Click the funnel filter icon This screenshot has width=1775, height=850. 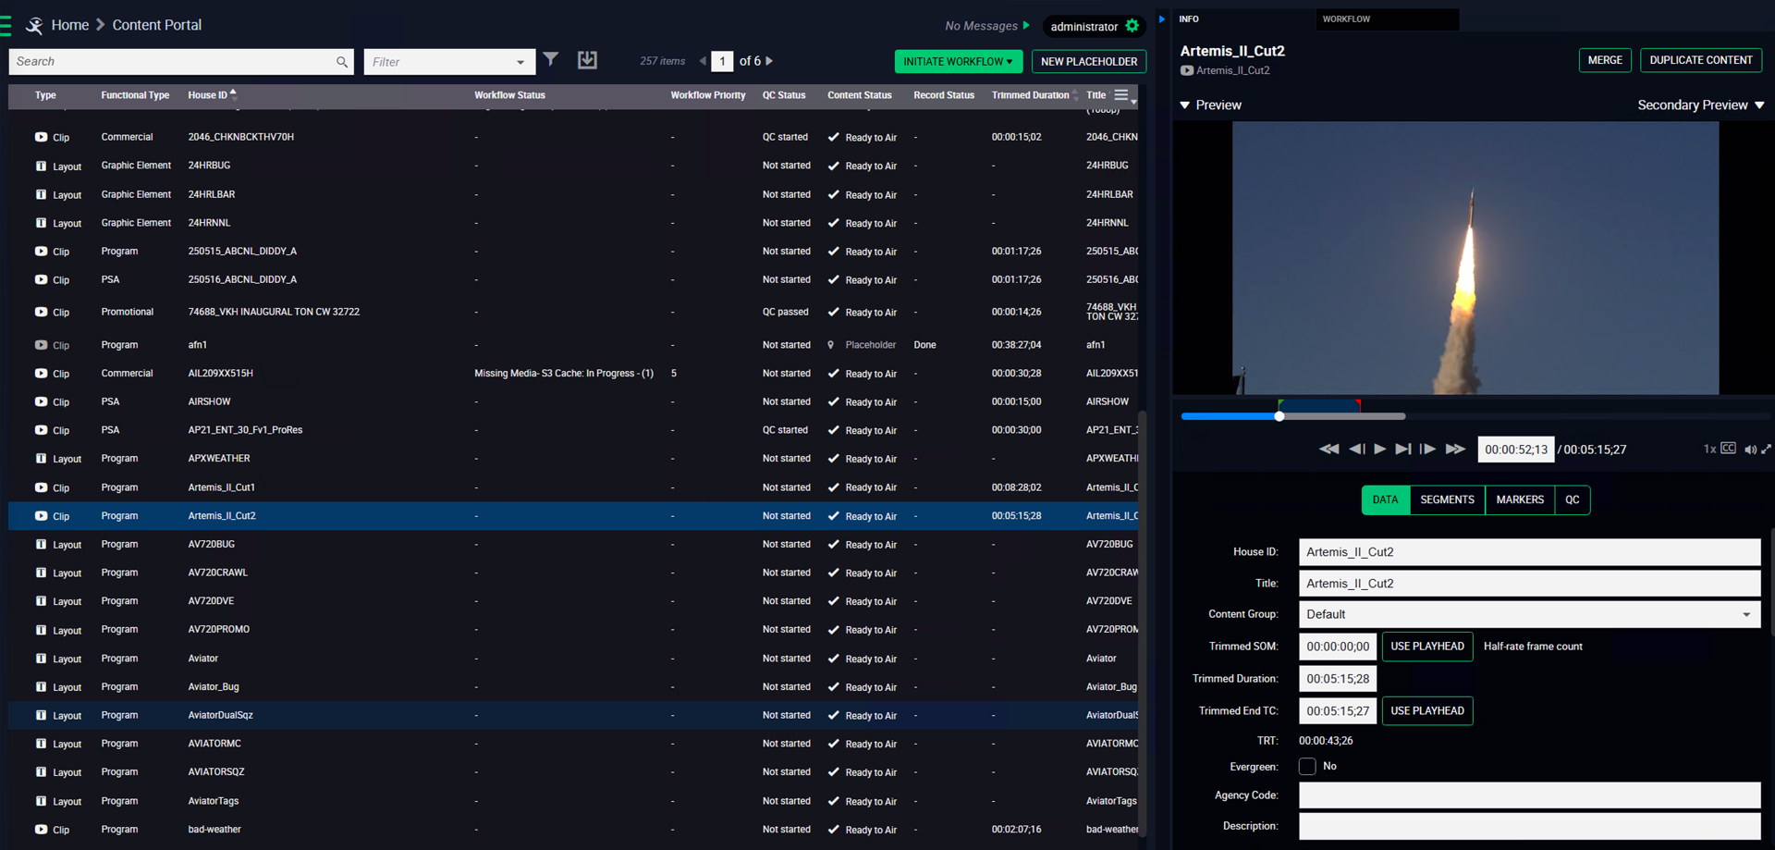551,60
